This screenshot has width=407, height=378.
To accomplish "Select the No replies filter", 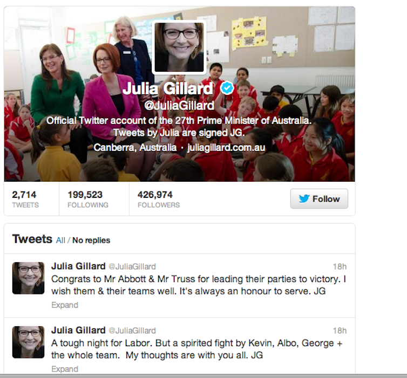I will tap(91, 240).
